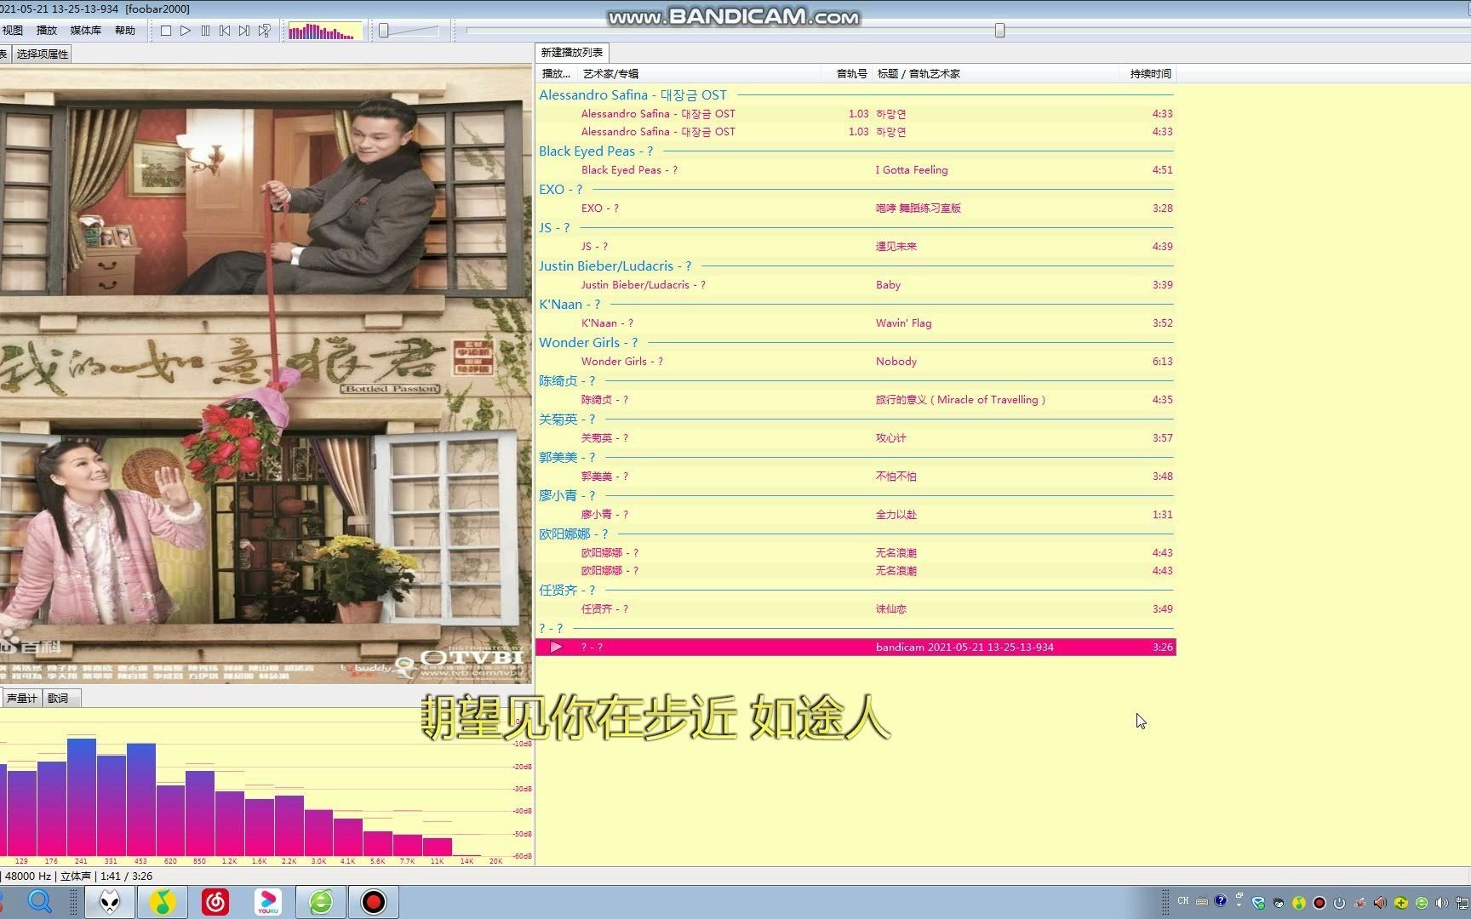Skip to the next track
This screenshot has width=1471, height=919.
(244, 31)
